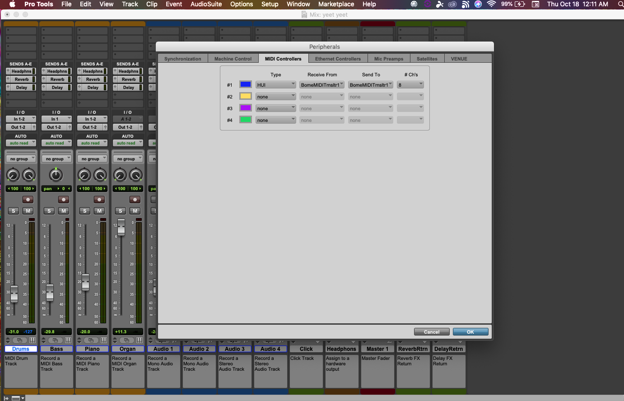Click the Audio 1 track comments field

tap(163, 371)
